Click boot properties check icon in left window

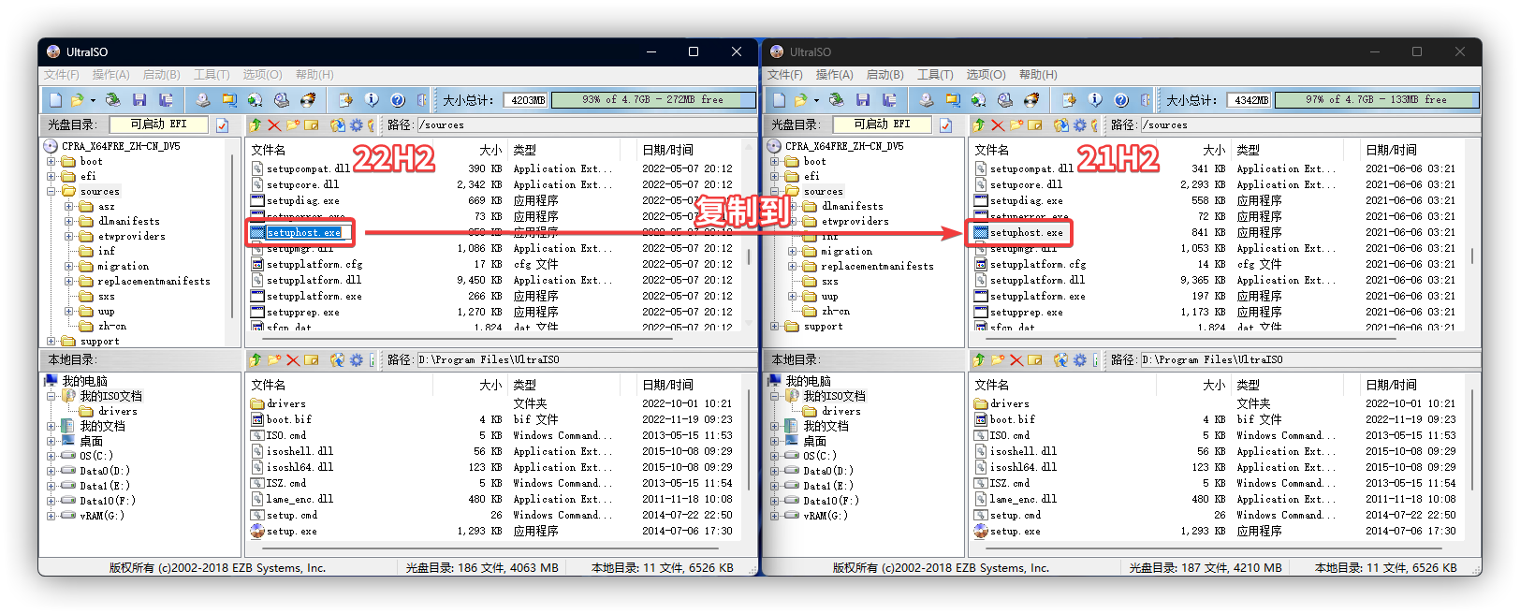tap(223, 124)
